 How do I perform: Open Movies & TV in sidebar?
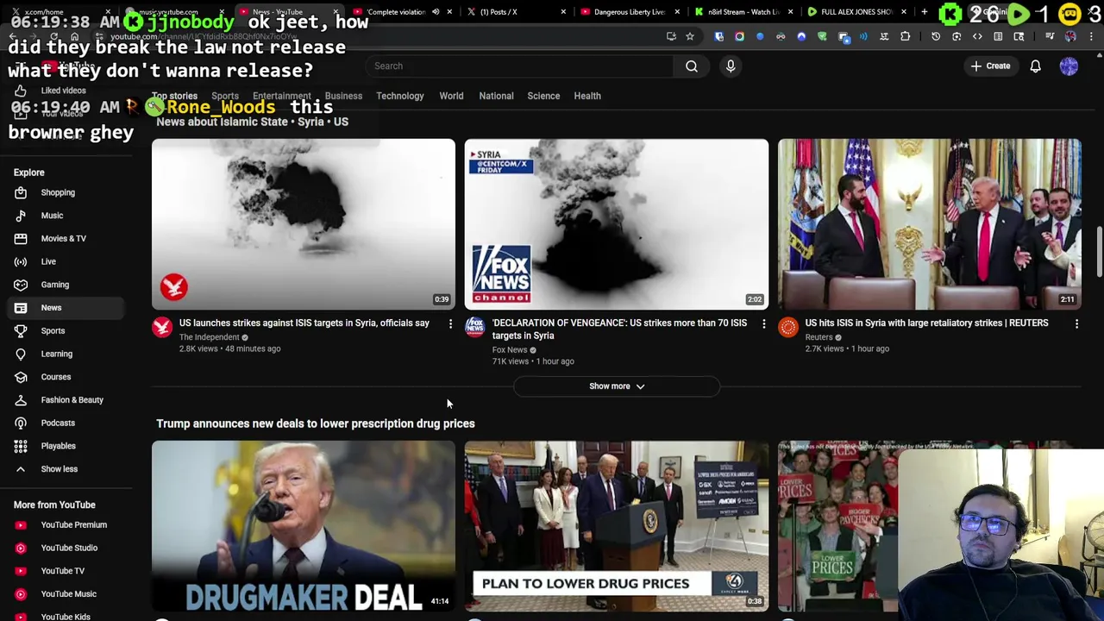pyautogui.click(x=63, y=238)
